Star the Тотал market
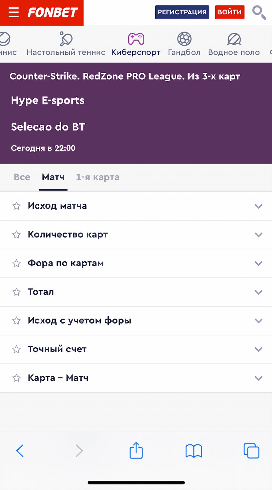Image resolution: width=272 pixels, height=490 pixels. click(16, 292)
